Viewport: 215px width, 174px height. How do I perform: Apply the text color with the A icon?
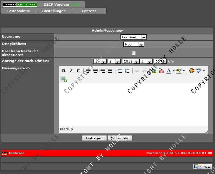point(169,71)
